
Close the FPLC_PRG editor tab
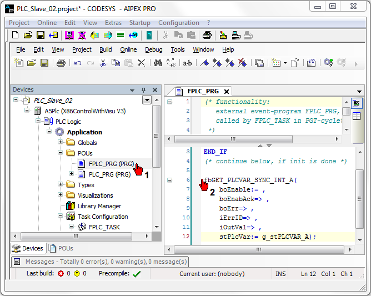(x=227, y=92)
